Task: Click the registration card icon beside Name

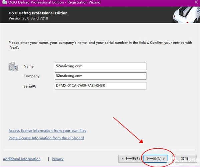Action: pyautogui.click(x=13, y=67)
